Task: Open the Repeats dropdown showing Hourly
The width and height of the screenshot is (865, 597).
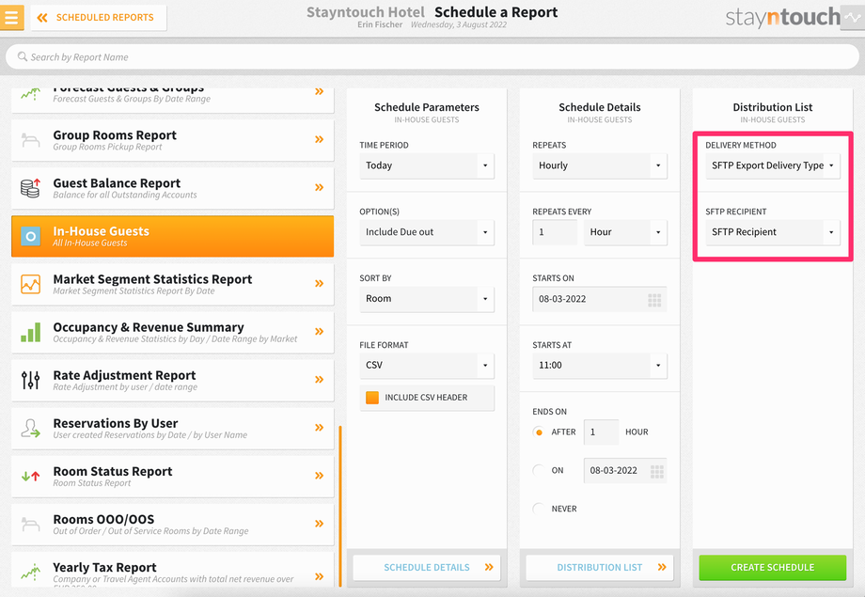Action: (600, 165)
